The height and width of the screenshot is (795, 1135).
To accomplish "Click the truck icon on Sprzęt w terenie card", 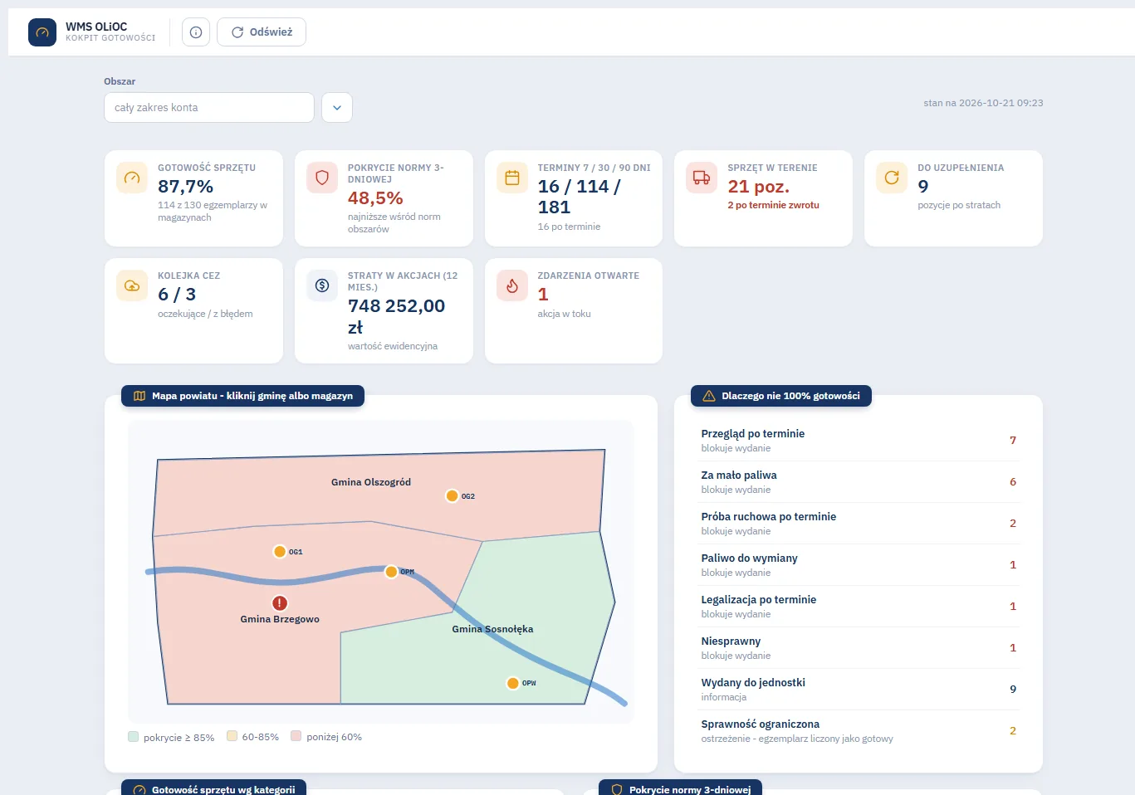I will pyautogui.click(x=702, y=178).
